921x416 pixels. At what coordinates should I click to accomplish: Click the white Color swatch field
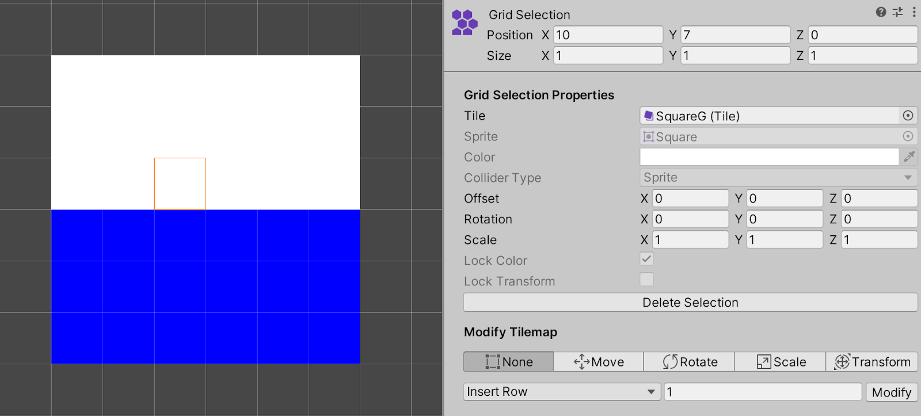click(768, 157)
